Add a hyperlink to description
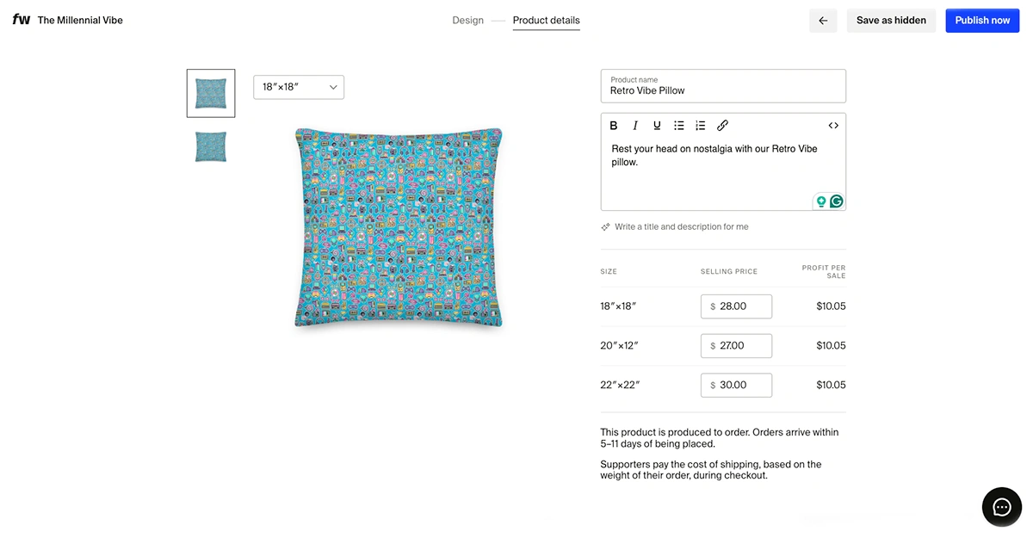This screenshot has width=1033, height=538. coord(723,126)
